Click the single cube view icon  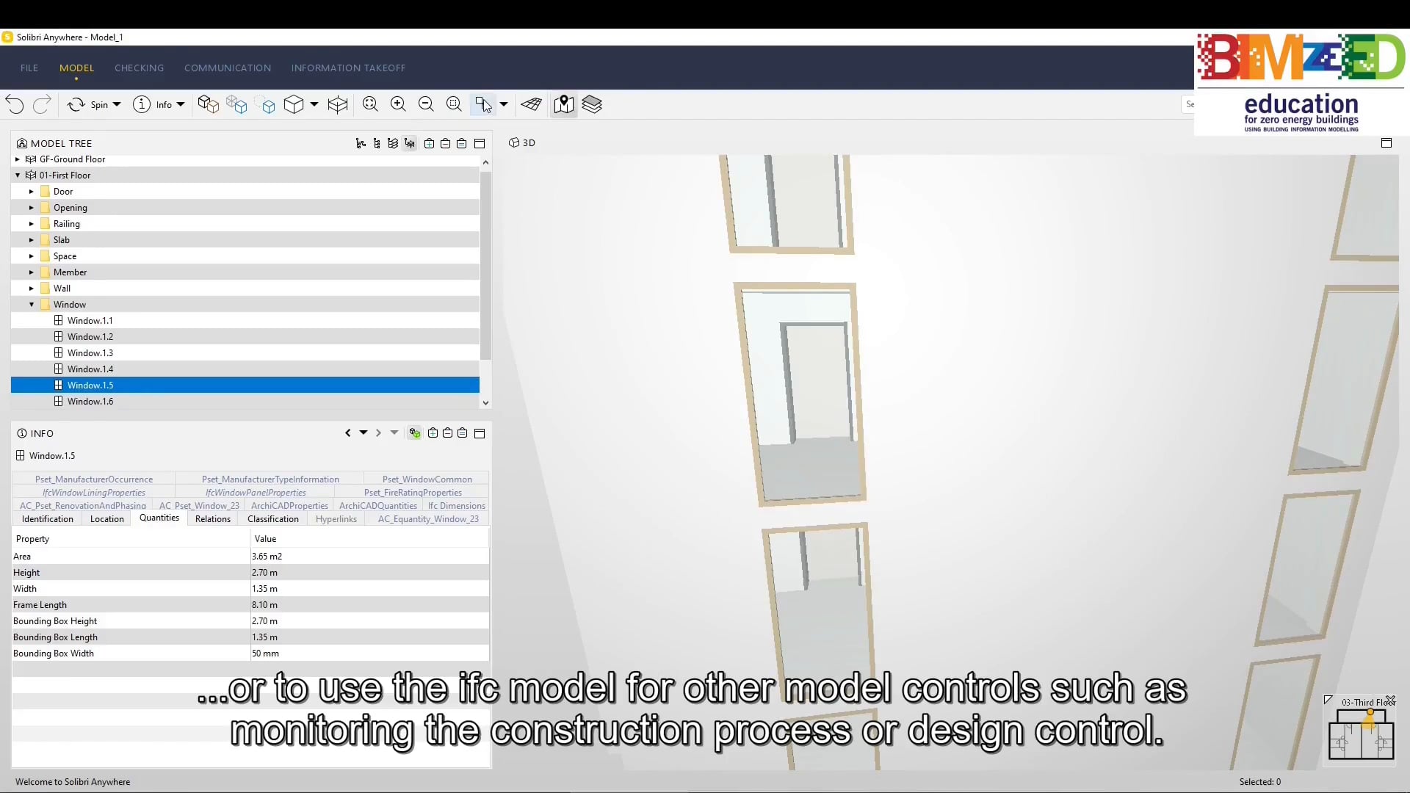pyautogui.click(x=294, y=104)
